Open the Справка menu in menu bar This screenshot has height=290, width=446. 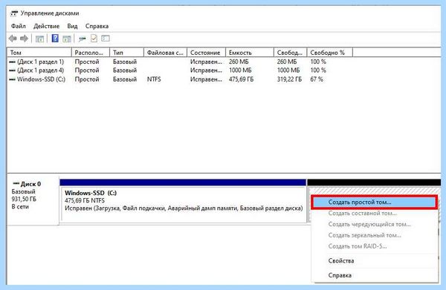coord(97,26)
